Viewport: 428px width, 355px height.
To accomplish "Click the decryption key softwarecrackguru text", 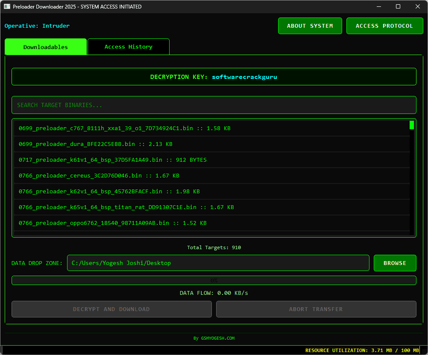I will tap(244, 77).
